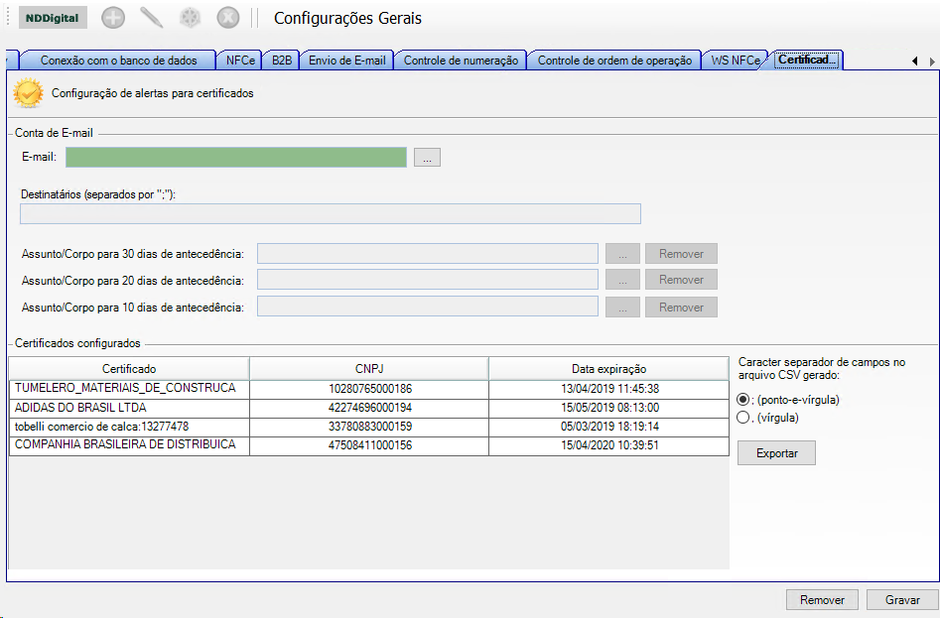Image resolution: width=940 pixels, height=618 pixels.
Task: Go to Conexão com o banco de dados tab
Action: 118,61
